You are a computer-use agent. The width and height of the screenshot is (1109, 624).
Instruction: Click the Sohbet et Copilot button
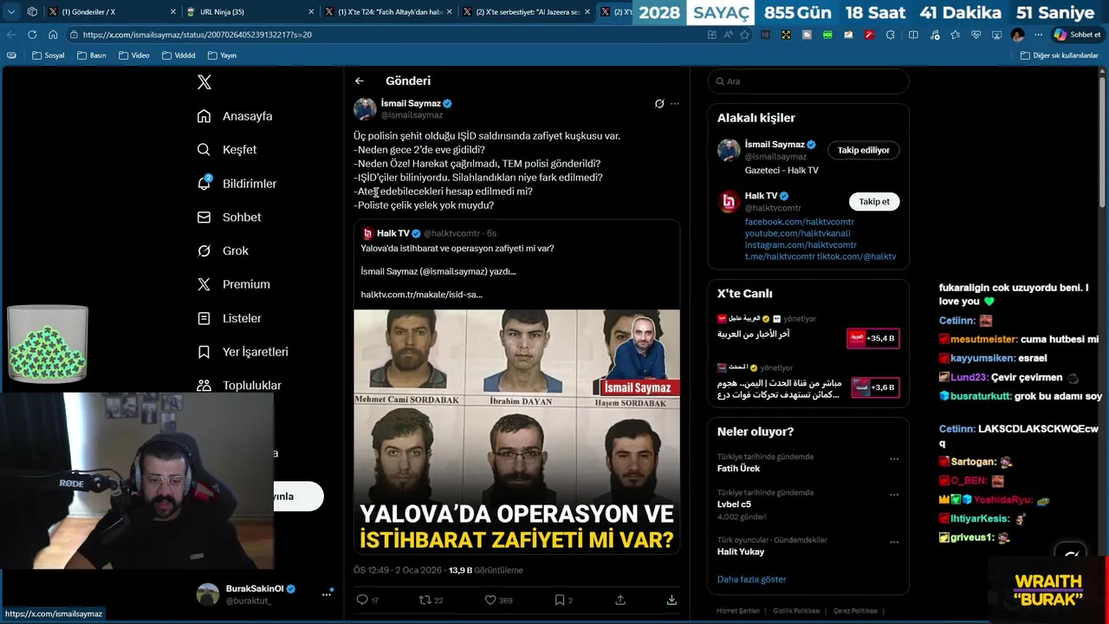pyautogui.click(x=1077, y=35)
